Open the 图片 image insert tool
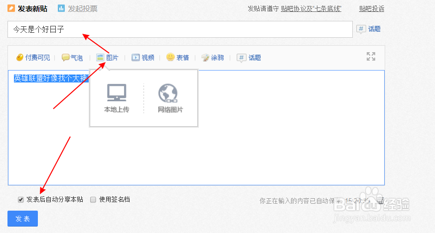Viewport: 435px width, 233px height. click(x=107, y=58)
